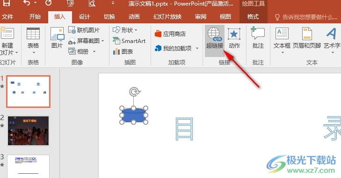Switch to 幻灯片放映 (Slide Show) tab
The width and height of the screenshot is (341, 178).
[167, 17]
